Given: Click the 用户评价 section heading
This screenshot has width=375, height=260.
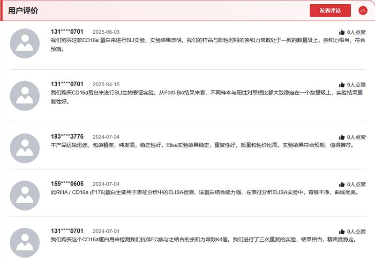Looking at the screenshot, I should click(x=23, y=10).
